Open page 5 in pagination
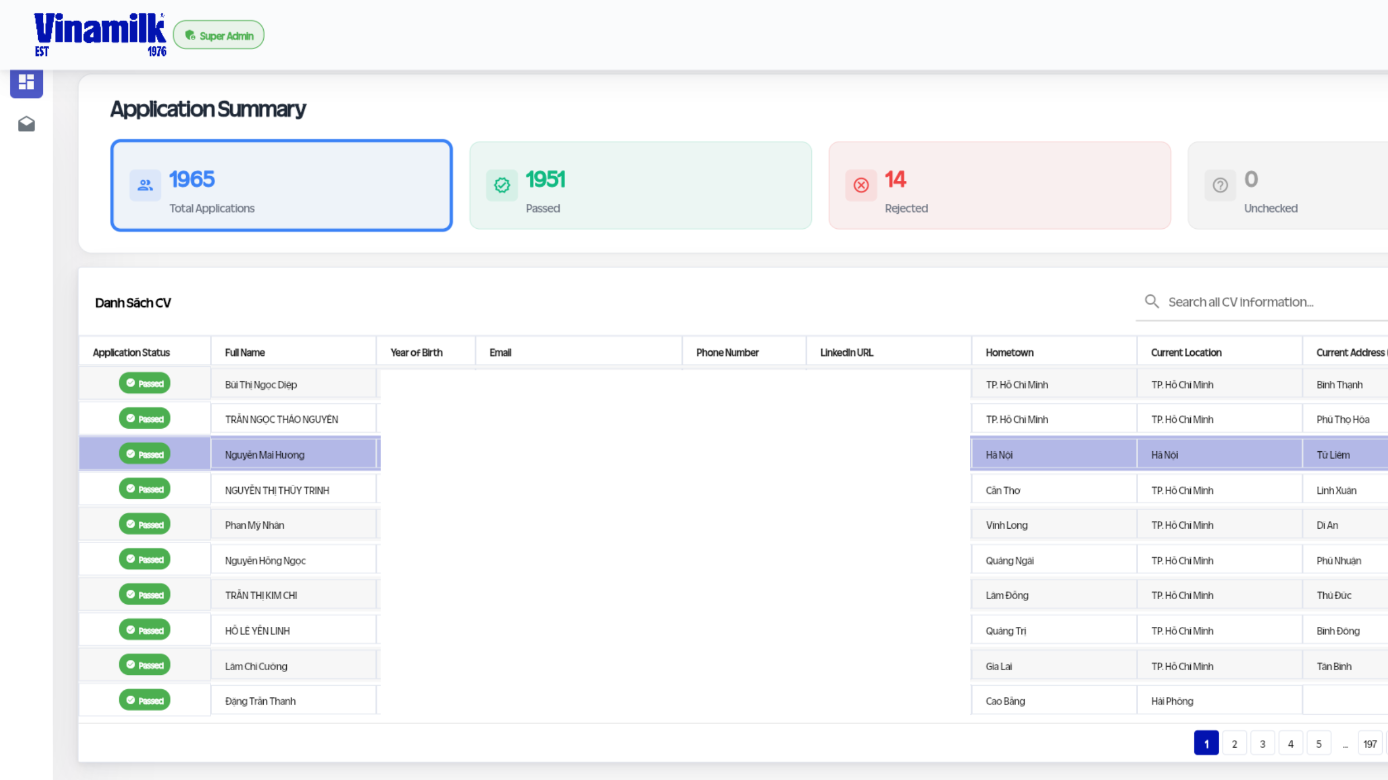Image resolution: width=1388 pixels, height=780 pixels. [1319, 744]
